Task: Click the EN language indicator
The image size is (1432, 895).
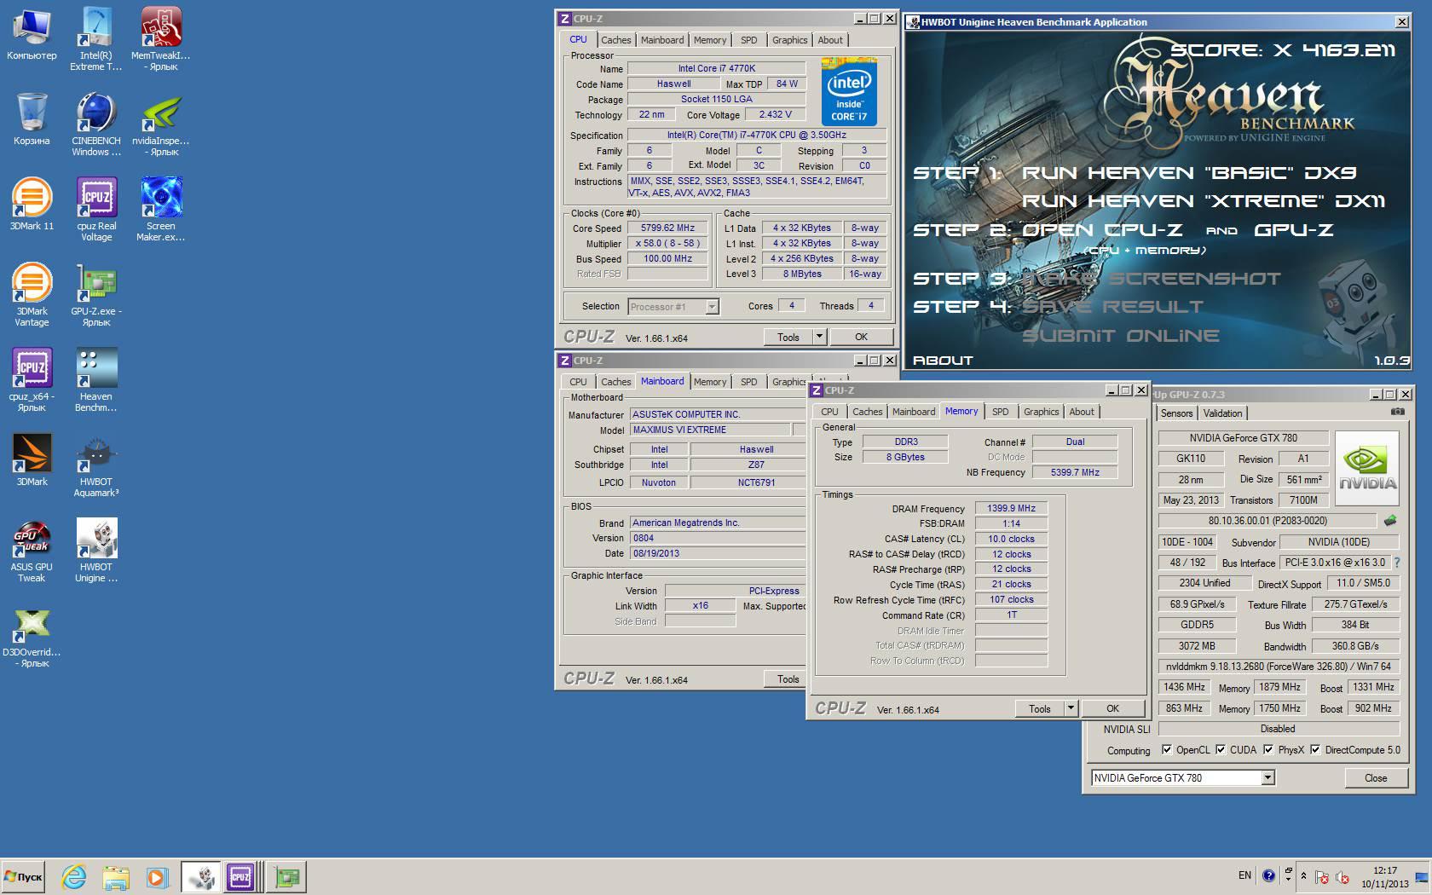Action: pyautogui.click(x=1244, y=875)
